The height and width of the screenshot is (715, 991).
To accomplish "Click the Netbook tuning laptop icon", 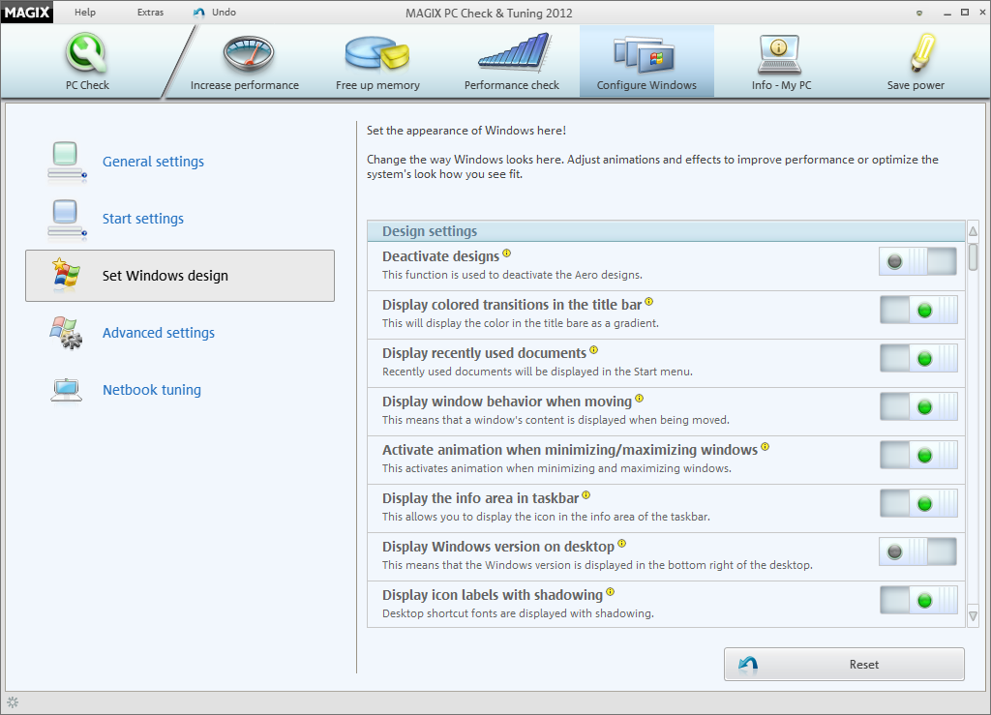I will [67, 390].
